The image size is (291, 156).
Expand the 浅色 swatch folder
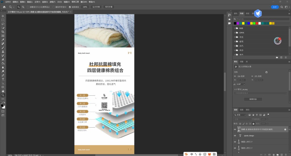click(234, 46)
